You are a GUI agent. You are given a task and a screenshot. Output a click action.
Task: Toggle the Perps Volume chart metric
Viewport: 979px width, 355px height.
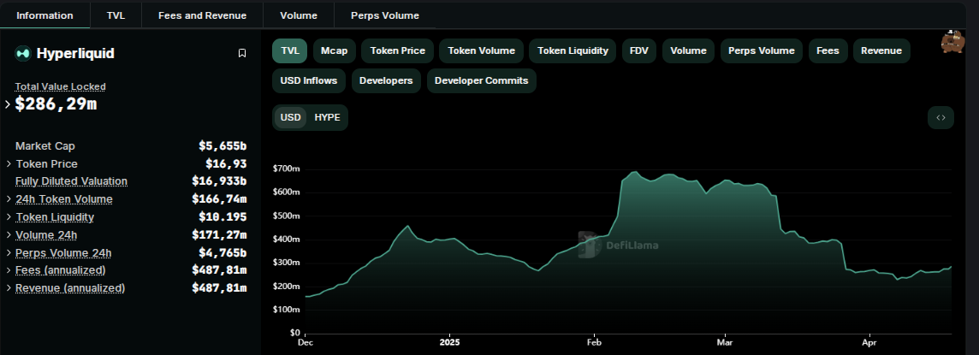761,50
